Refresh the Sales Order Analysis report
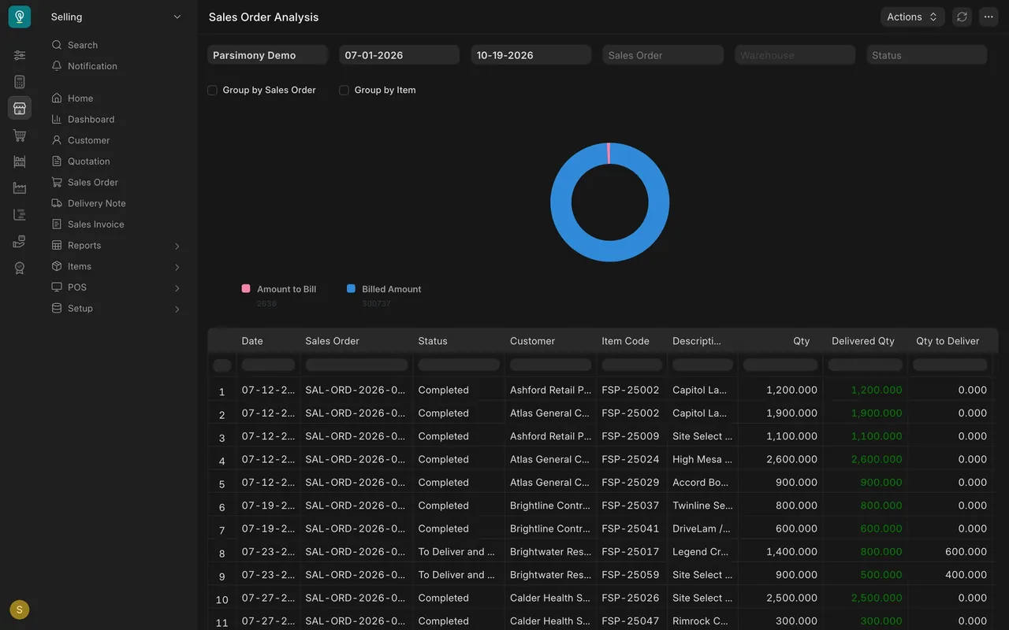The height and width of the screenshot is (630, 1009). tap(962, 17)
